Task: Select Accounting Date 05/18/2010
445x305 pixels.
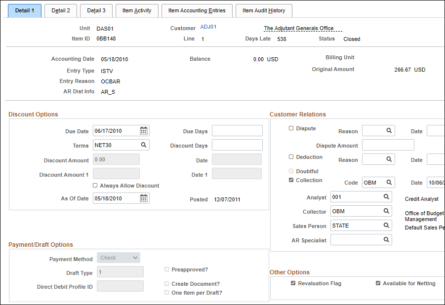Action: (x=115, y=59)
